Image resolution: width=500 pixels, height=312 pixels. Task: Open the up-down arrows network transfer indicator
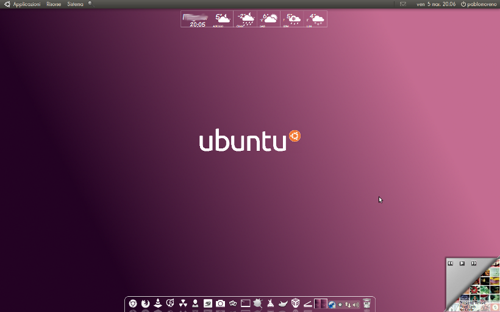[x=348, y=305]
